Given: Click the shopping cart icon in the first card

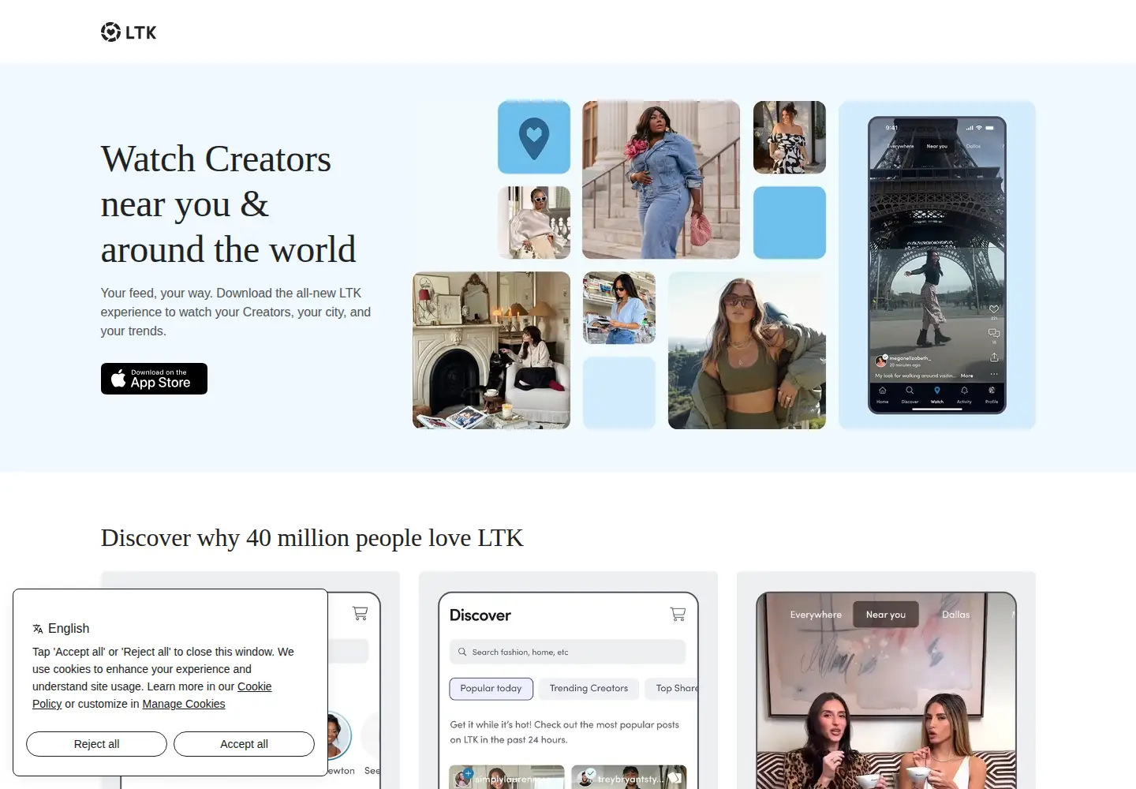Looking at the screenshot, I should [x=361, y=613].
